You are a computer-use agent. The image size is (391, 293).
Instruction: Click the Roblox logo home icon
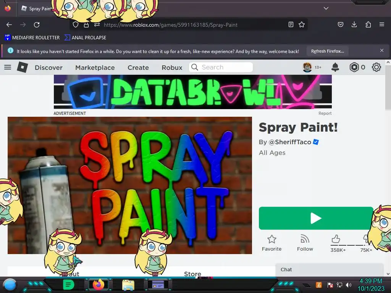(x=23, y=67)
